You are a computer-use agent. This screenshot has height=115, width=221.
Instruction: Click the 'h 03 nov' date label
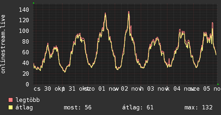[154, 89]
